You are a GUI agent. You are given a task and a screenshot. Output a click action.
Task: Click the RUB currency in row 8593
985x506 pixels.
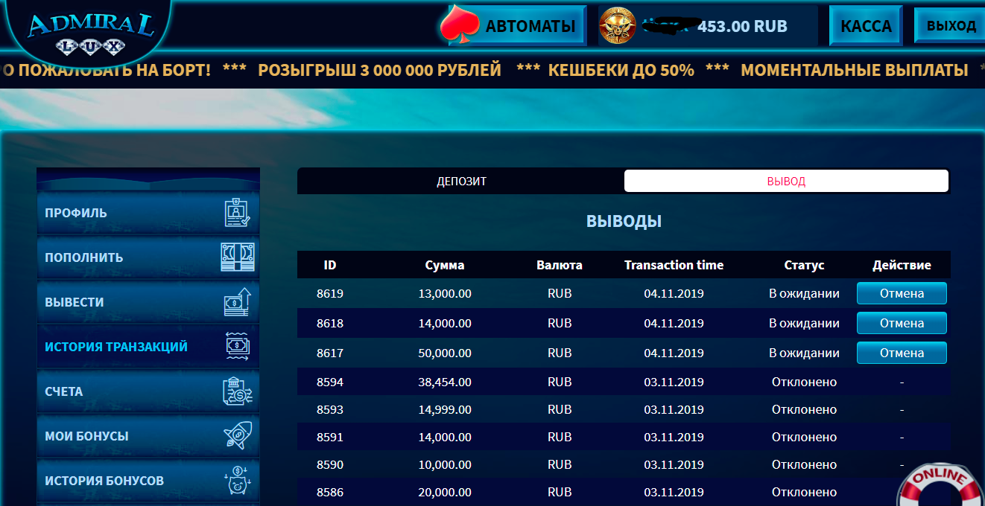[560, 409]
